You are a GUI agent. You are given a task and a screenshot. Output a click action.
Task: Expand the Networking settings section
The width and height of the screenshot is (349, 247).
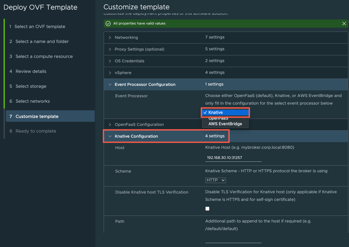pos(110,38)
